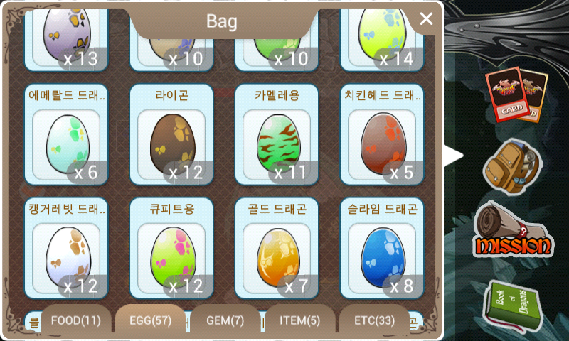
Task: Select the purple egg with x13
Action: pos(66,40)
